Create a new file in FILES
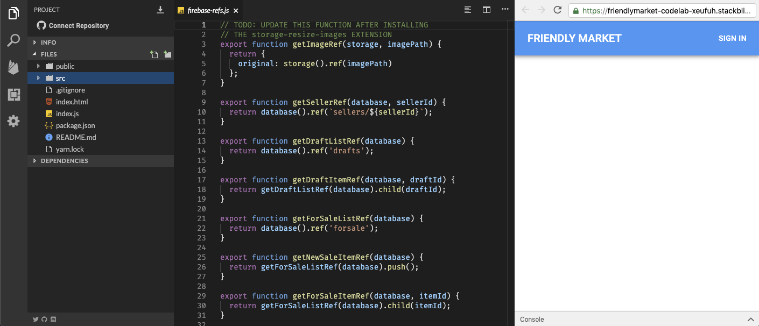Screen dimensions: 759x326 click(x=154, y=54)
